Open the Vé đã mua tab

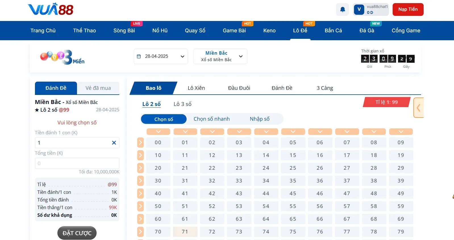click(x=98, y=88)
